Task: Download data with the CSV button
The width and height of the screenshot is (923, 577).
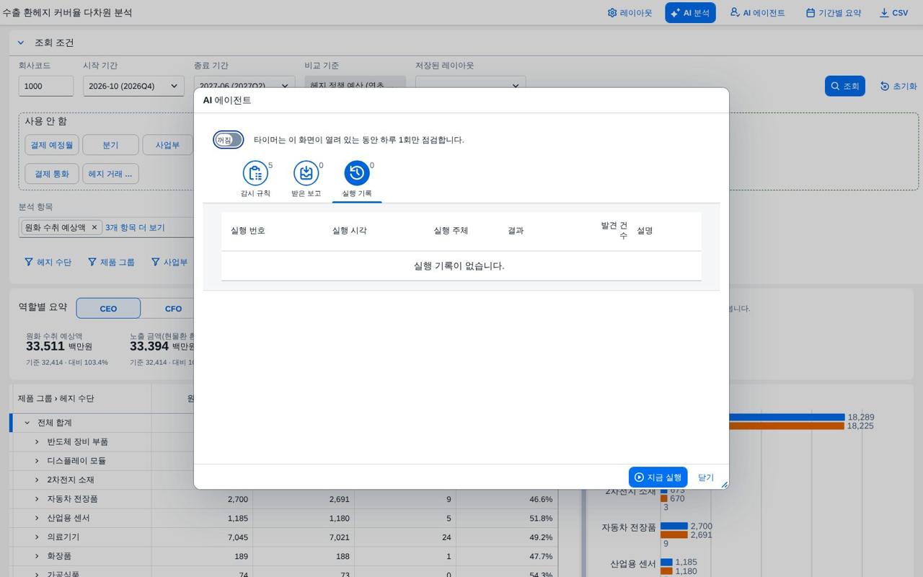Action: click(893, 13)
